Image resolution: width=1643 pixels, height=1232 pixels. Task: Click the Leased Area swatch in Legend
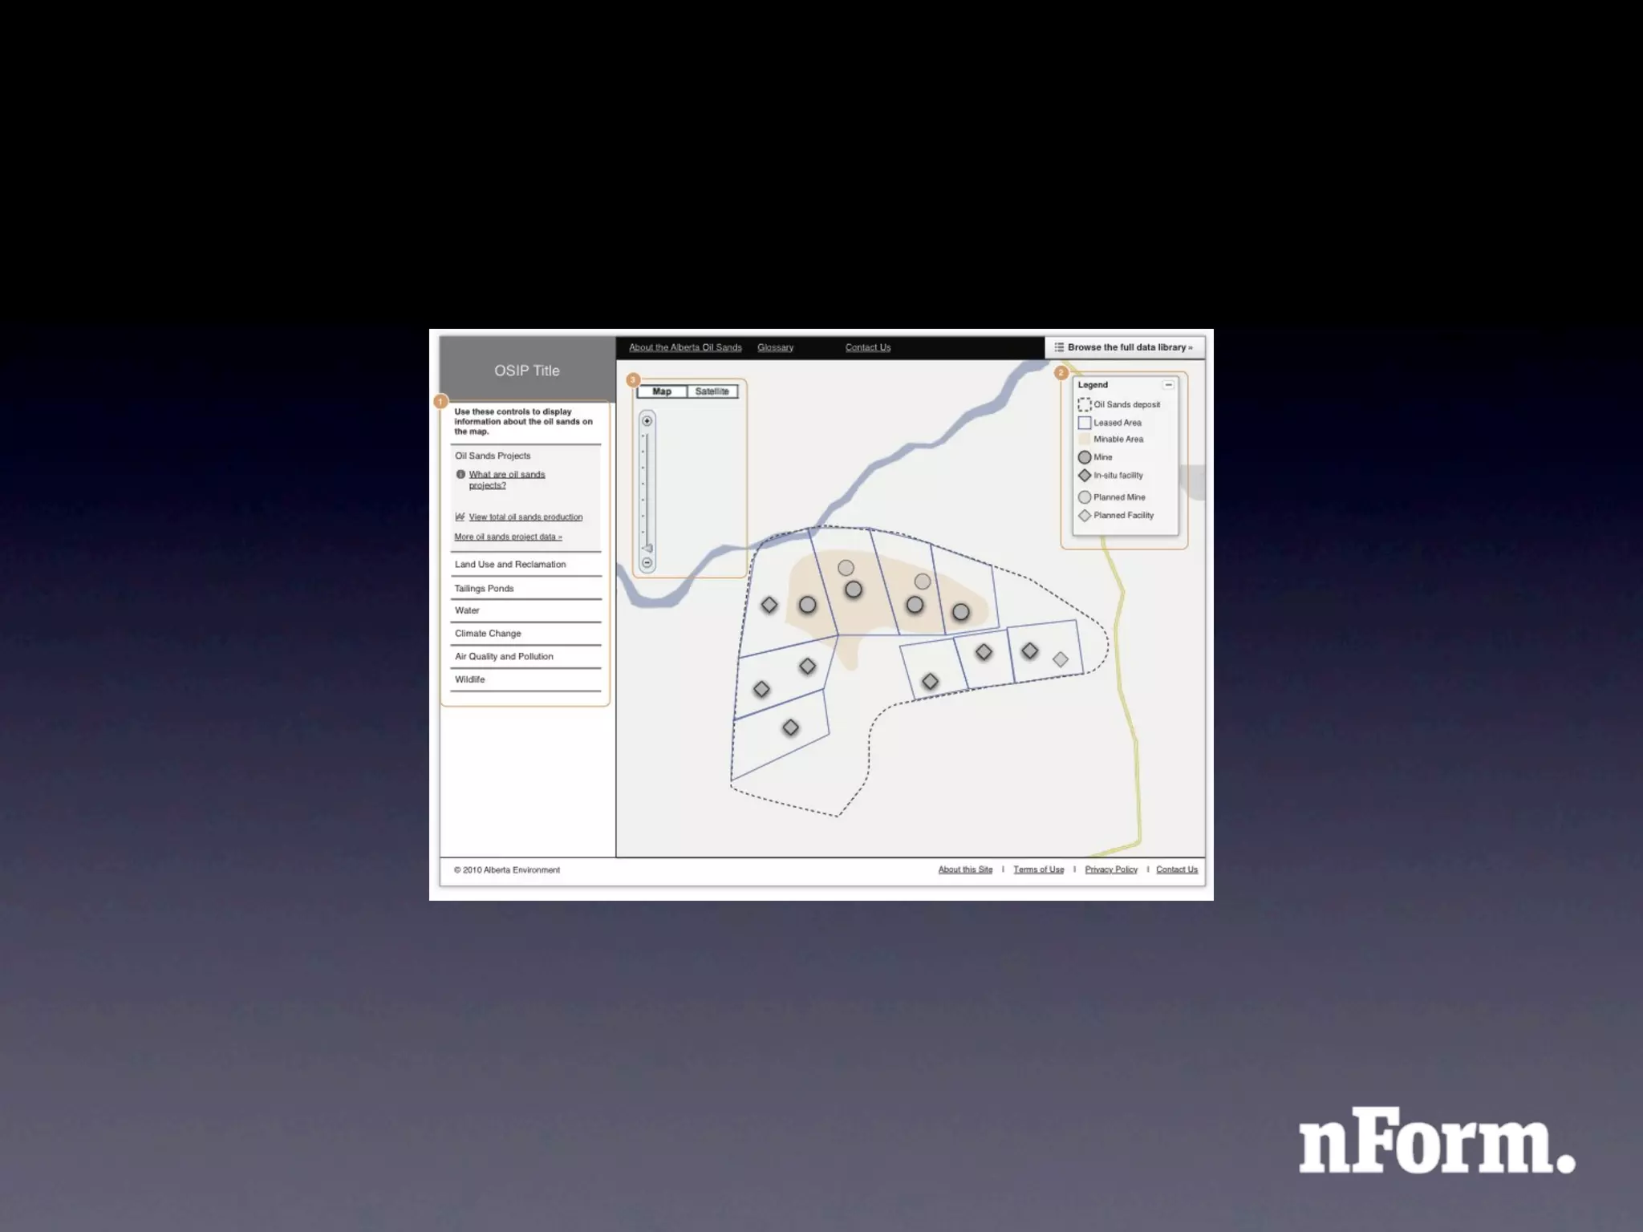(x=1085, y=423)
